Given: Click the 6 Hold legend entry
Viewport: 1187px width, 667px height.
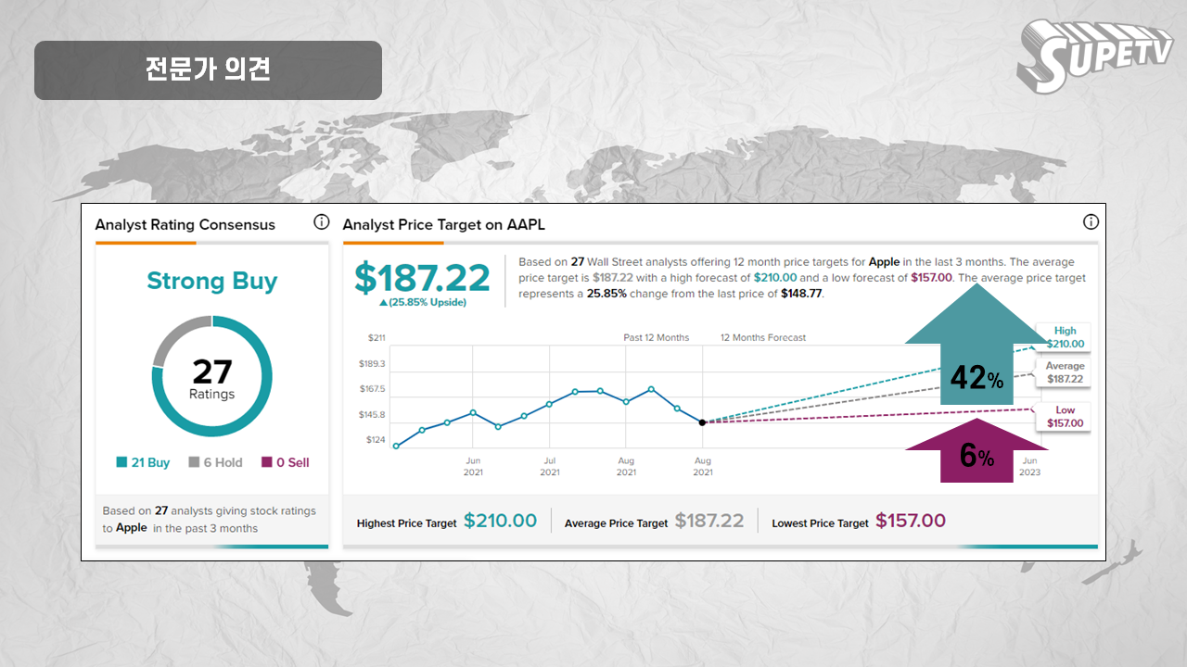Looking at the screenshot, I should [x=215, y=462].
